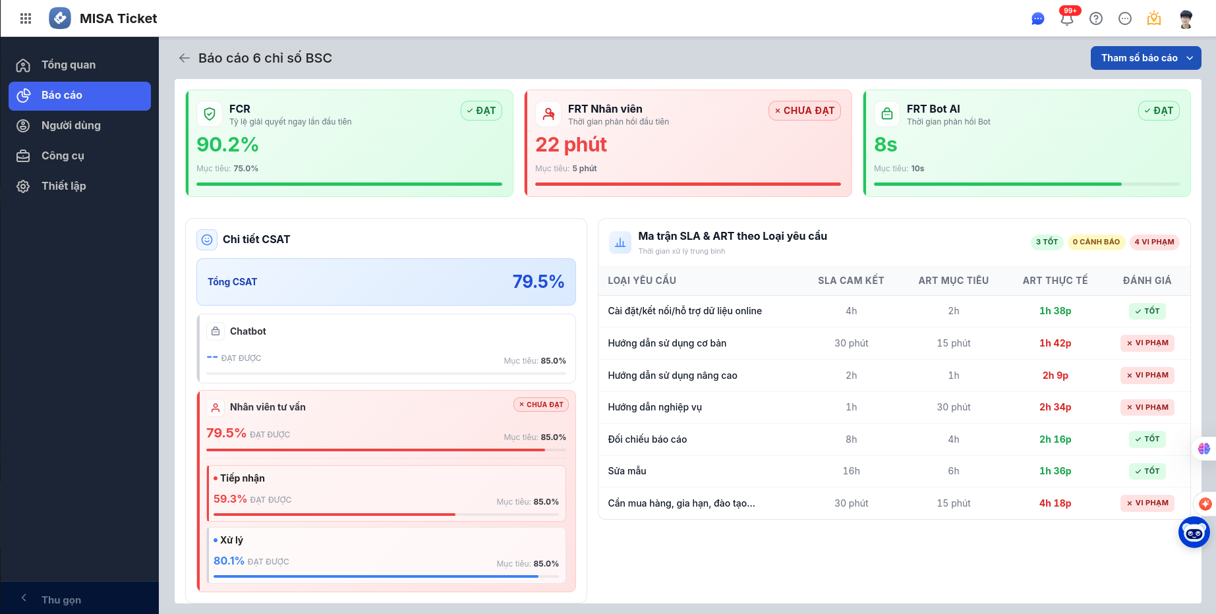The height and width of the screenshot is (614, 1216).
Task: Open the Tổng quan menu item
Action: 68,65
